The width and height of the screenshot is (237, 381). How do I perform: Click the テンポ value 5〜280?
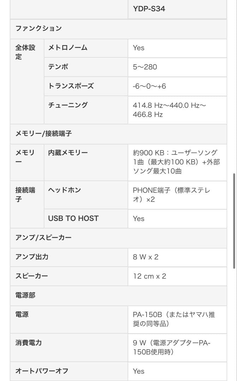(x=145, y=67)
